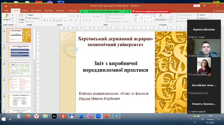Open the Раздел section dropdown
This screenshot has height=125, width=224.
[x=30, y=22]
